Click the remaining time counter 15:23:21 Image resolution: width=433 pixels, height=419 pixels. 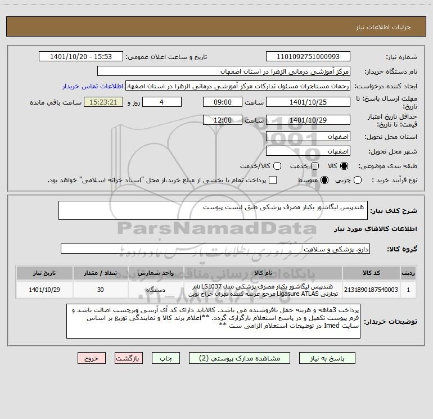pos(103,102)
